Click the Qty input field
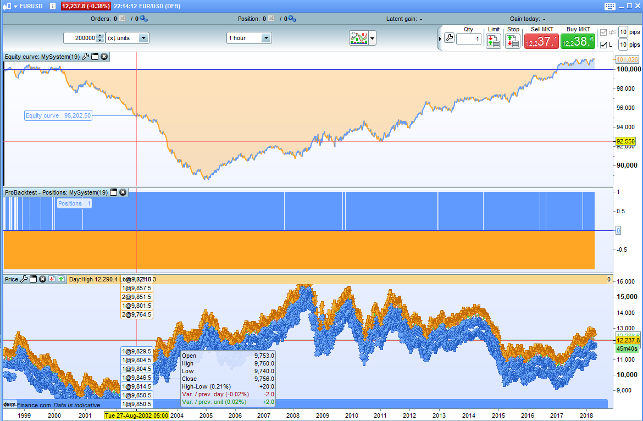 [469, 40]
